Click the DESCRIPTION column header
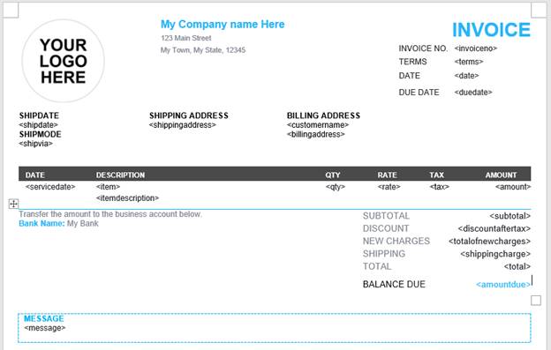This screenshot has width=551, height=350. click(120, 175)
